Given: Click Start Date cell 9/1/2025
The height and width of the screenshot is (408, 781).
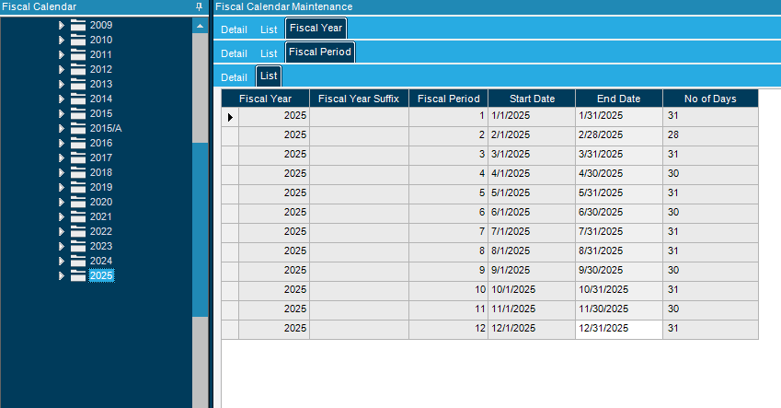Looking at the screenshot, I should (x=532, y=272).
